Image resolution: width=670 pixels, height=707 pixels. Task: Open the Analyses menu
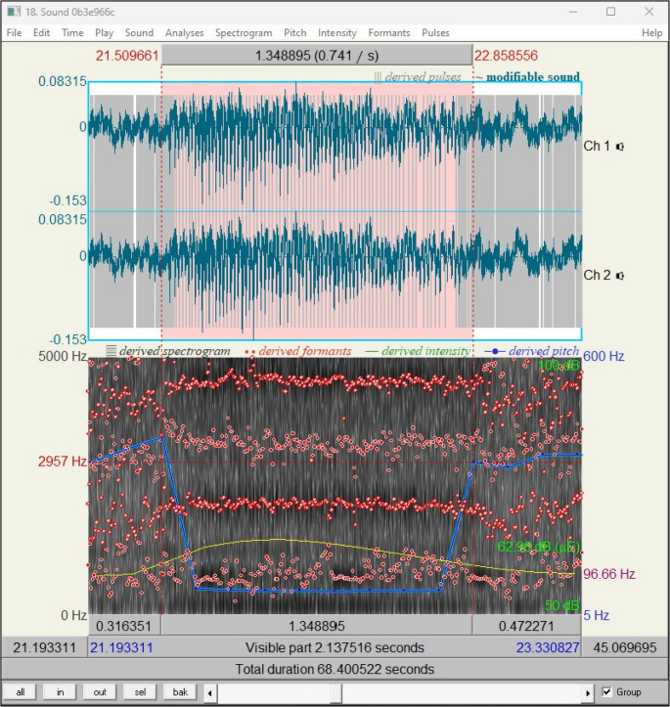tap(185, 33)
